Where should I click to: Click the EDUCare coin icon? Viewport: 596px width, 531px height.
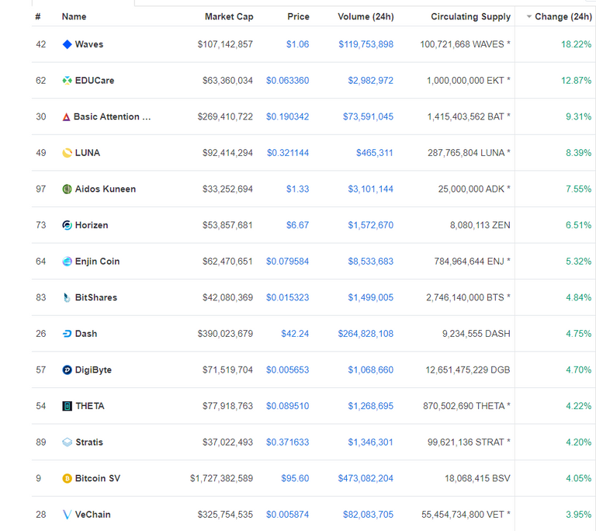(67, 81)
